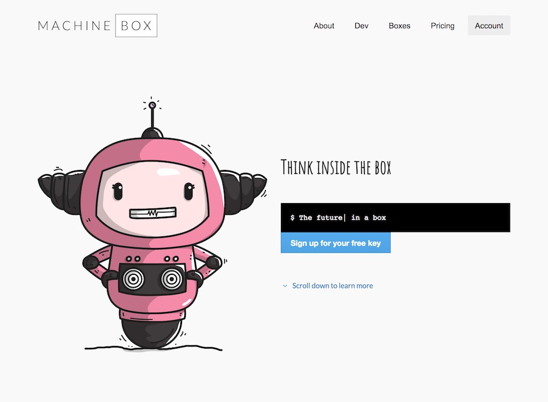This screenshot has height=402, width=548.
Task: Click the Machine Box logo
Action: pos(97,26)
